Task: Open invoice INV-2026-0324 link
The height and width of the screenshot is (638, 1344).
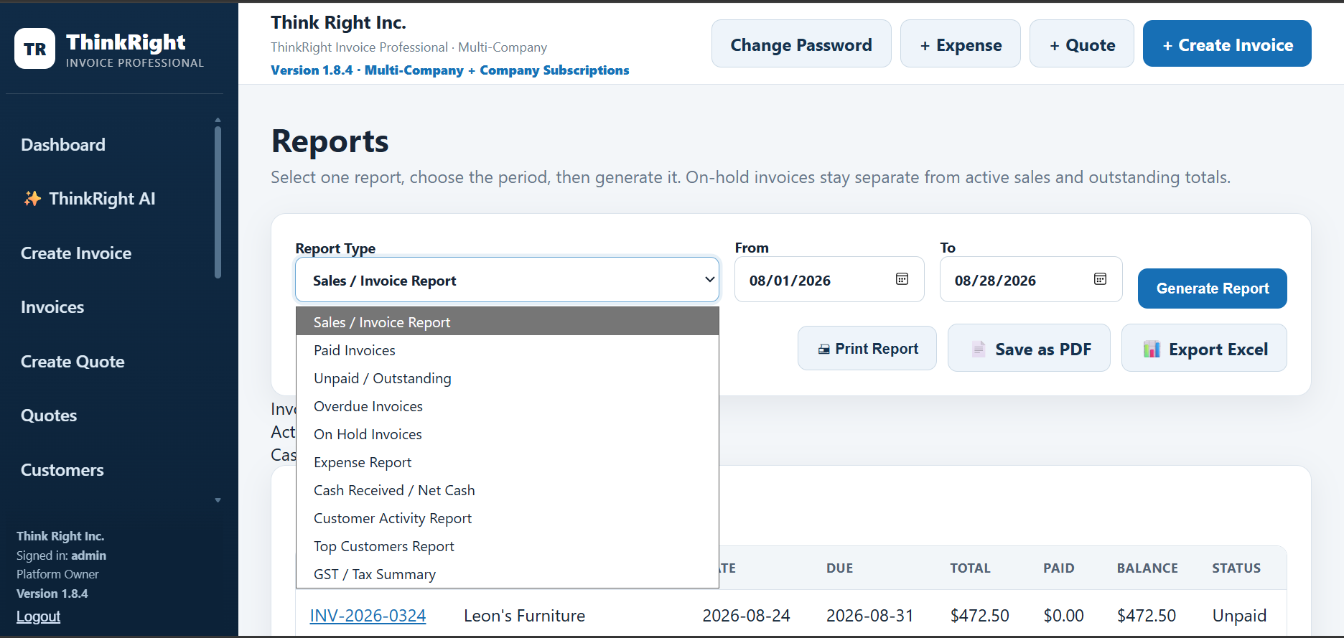Action: pos(368,616)
